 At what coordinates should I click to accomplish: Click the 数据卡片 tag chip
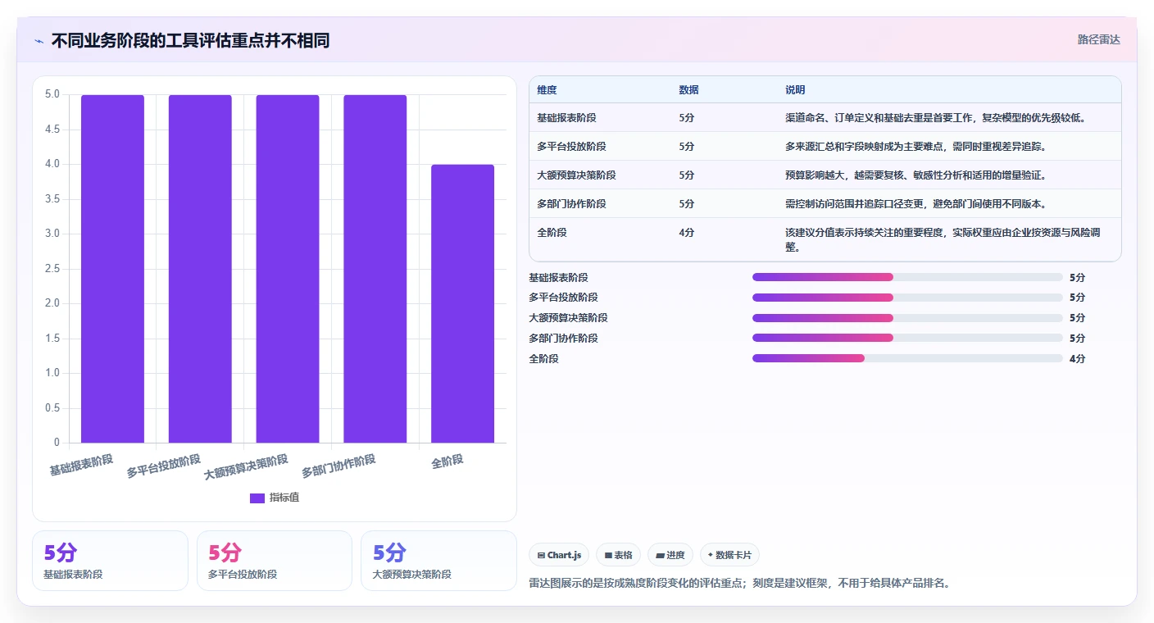point(729,555)
